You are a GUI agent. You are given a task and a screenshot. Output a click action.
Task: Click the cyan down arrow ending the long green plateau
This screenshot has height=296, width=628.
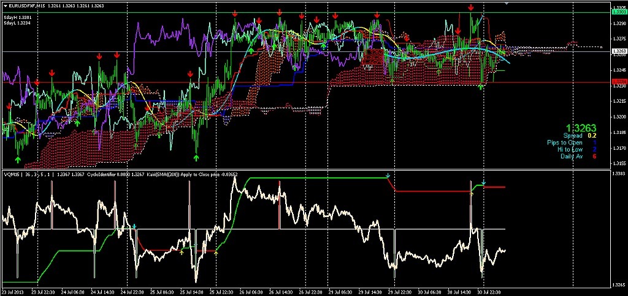pyautogui.click(x=388, y=176)
